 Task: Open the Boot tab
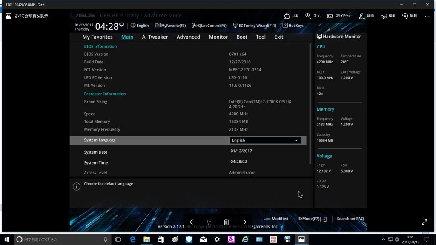click(242, 37)
